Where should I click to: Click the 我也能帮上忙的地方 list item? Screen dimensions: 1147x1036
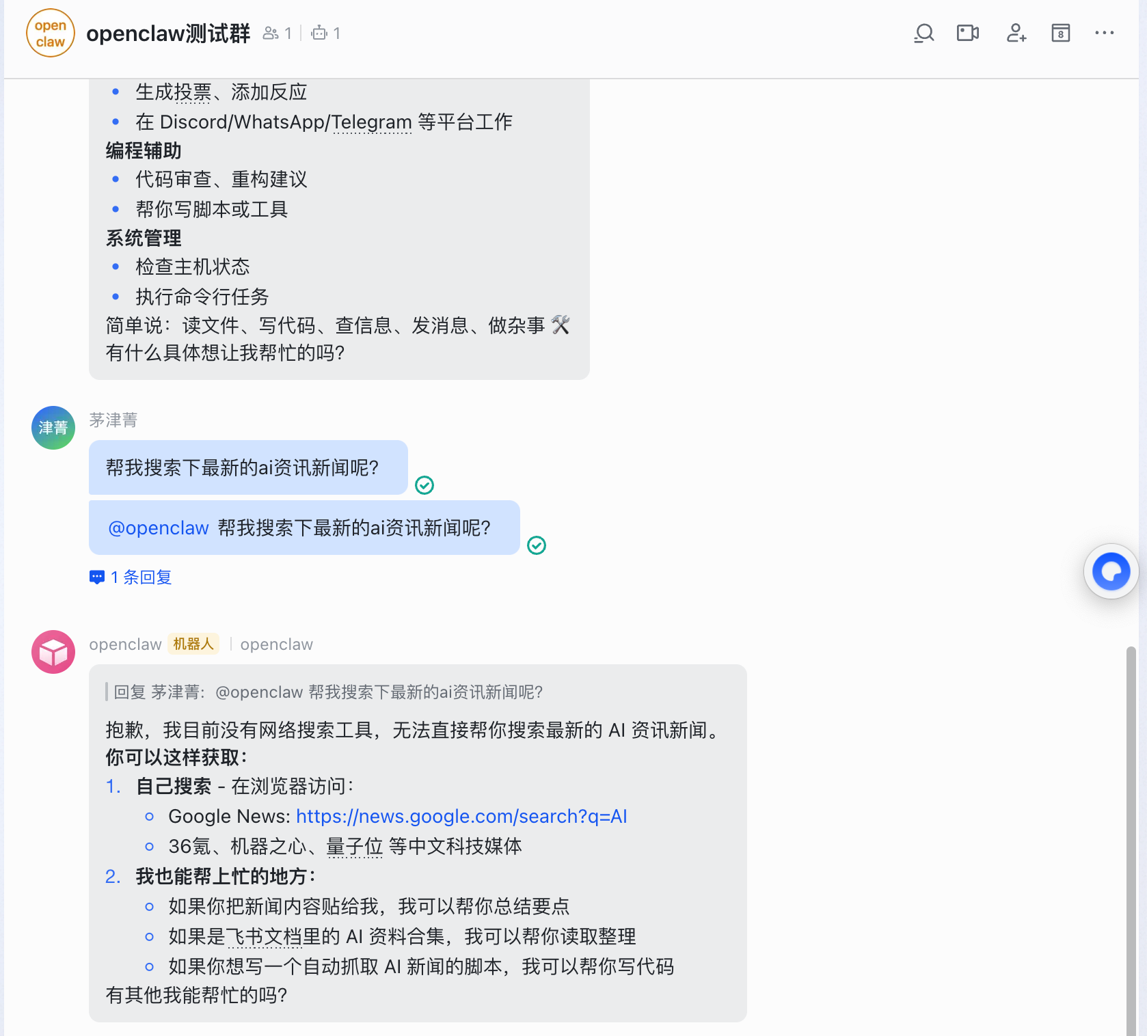click(226, 877)
